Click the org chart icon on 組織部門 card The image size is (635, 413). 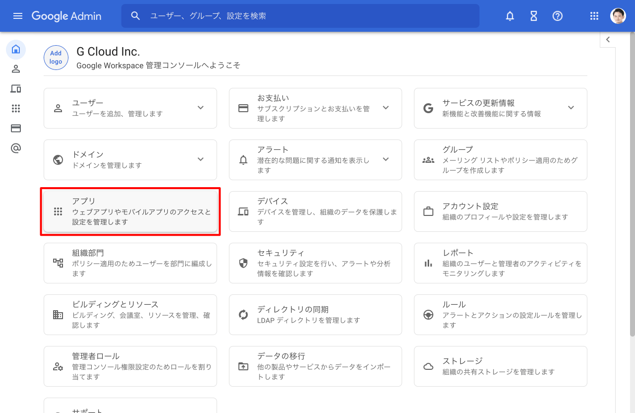(x=58, y=263)
